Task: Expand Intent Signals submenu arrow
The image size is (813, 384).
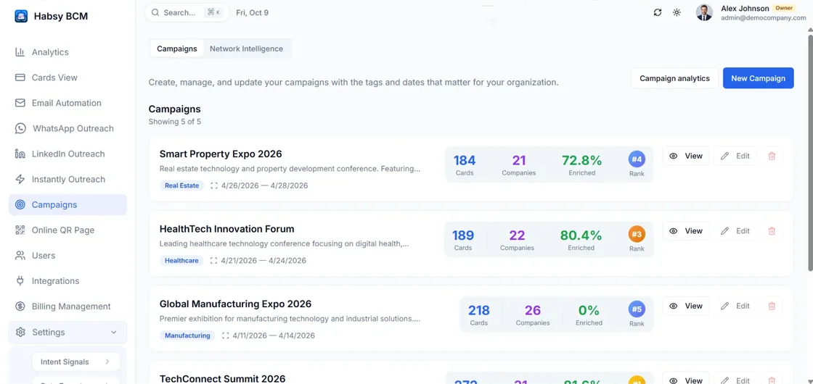Action: pyautogui.click(x=107, y=362)
